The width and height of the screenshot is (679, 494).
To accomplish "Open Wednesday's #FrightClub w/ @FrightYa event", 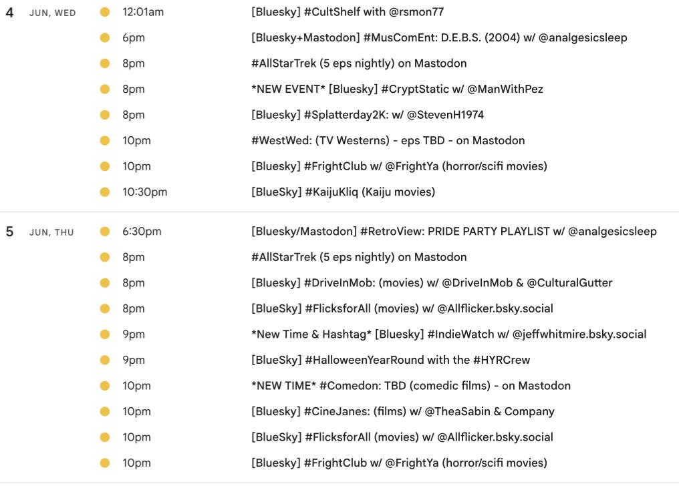I will [399, 166].
